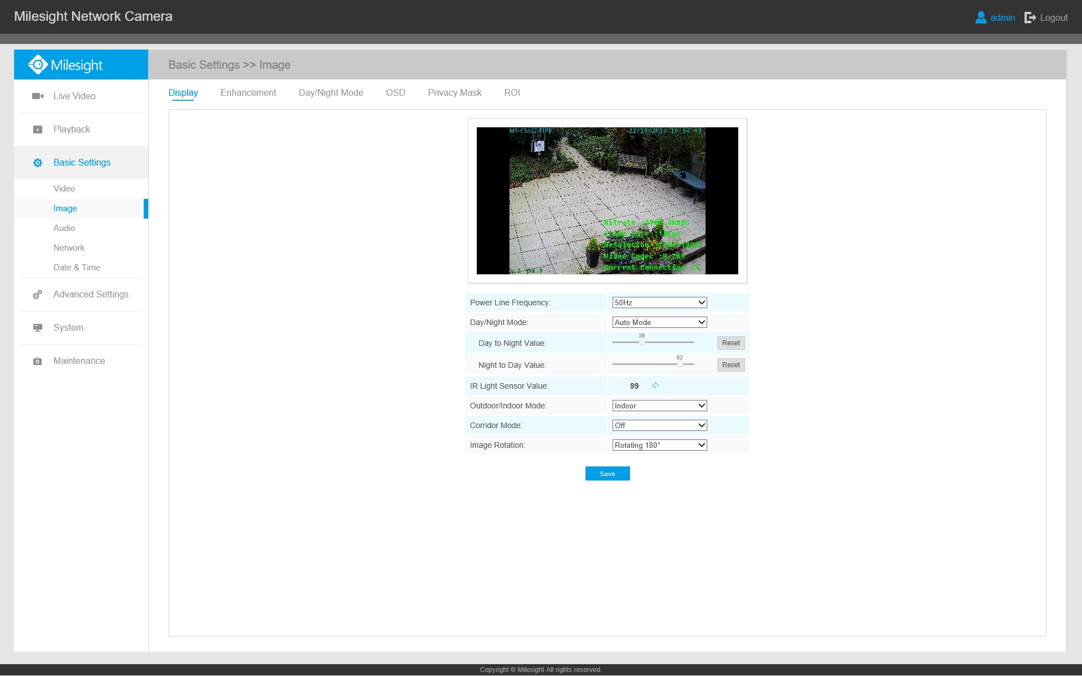Open the Privacy Mask tab
The image size is (1082, 676).
(454, 92)
